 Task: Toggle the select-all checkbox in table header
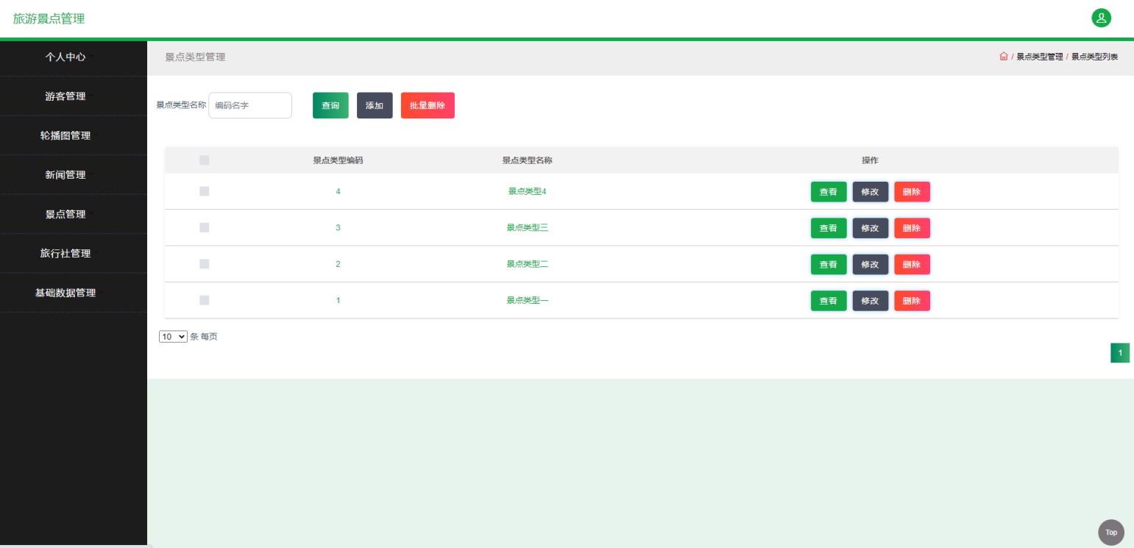[x=205, y=160]
